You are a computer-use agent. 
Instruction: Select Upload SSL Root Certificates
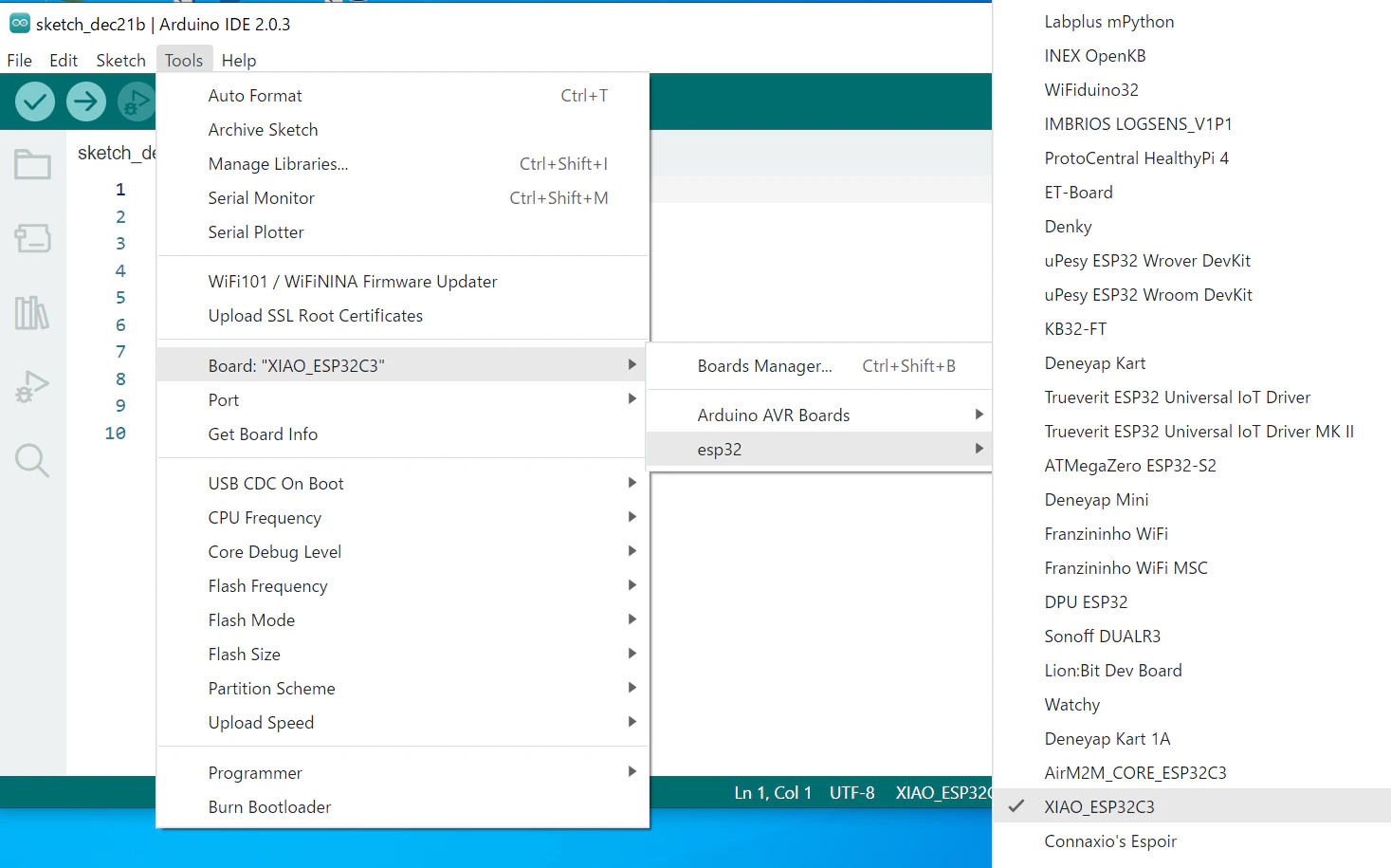coord(402,315)
